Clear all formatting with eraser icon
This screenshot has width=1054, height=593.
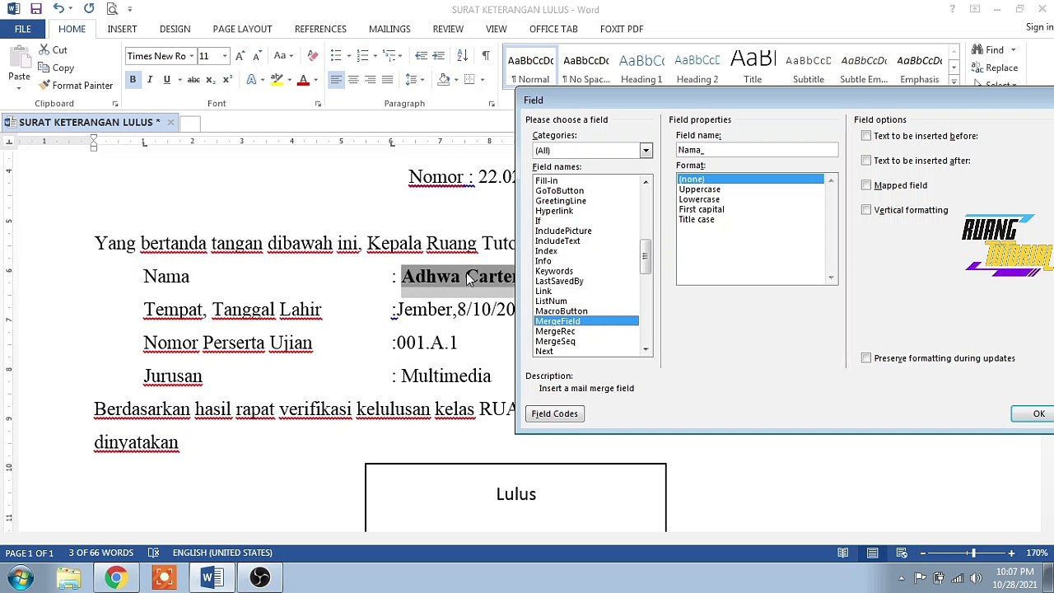click(x=312, y=56)
